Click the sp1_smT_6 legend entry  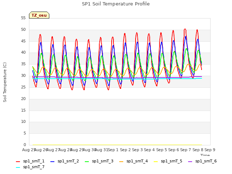click(x=202, y=161)
